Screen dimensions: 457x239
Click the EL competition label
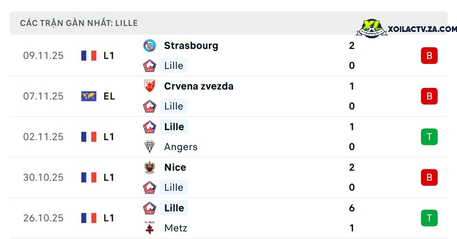pos(109,96)
